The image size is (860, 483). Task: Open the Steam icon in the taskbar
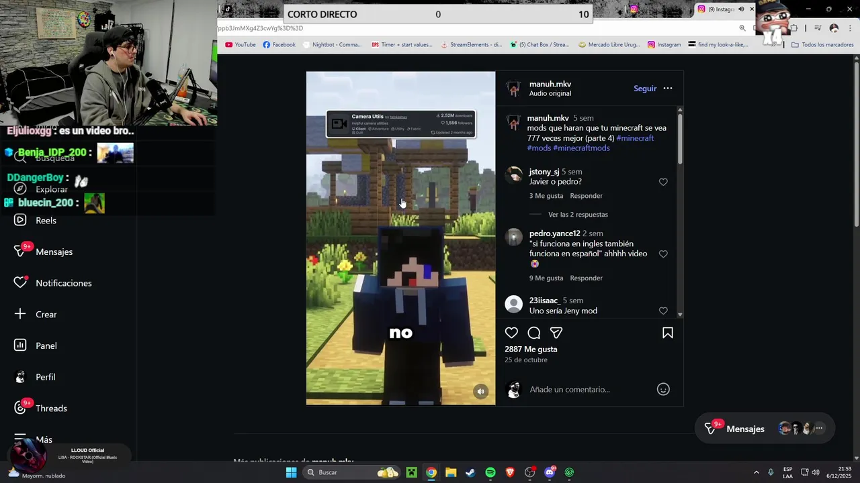click(x=470, y=472)
